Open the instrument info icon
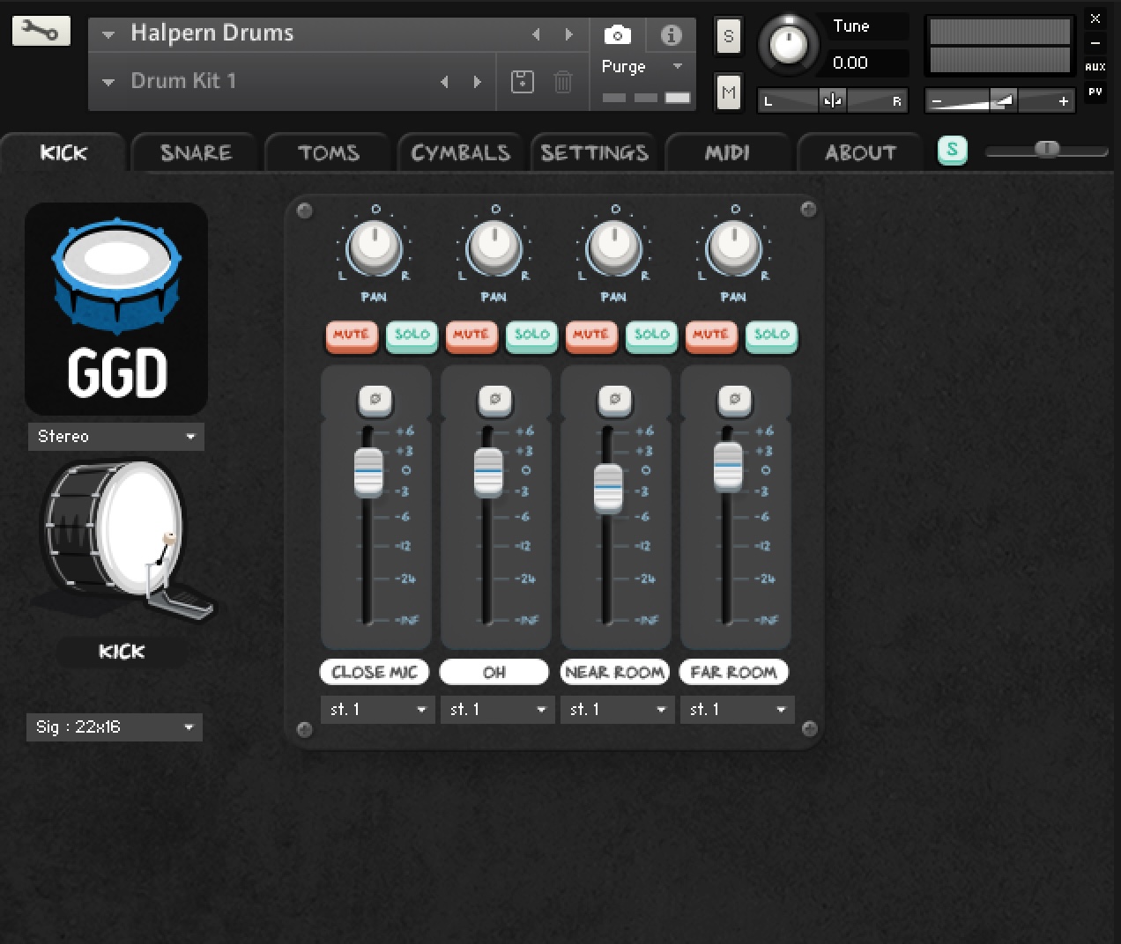 coord(671,35)
